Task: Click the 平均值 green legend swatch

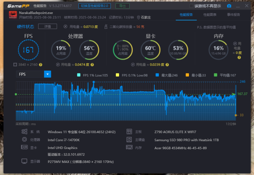Action: tap(215, 75)
